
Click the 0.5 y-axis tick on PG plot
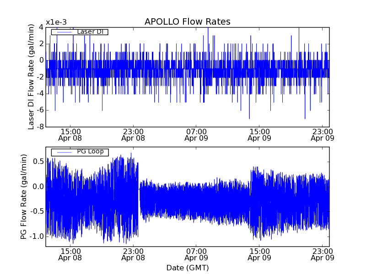point(38,161)
